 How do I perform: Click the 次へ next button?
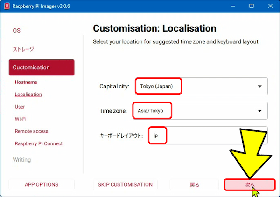pos(249,185)
